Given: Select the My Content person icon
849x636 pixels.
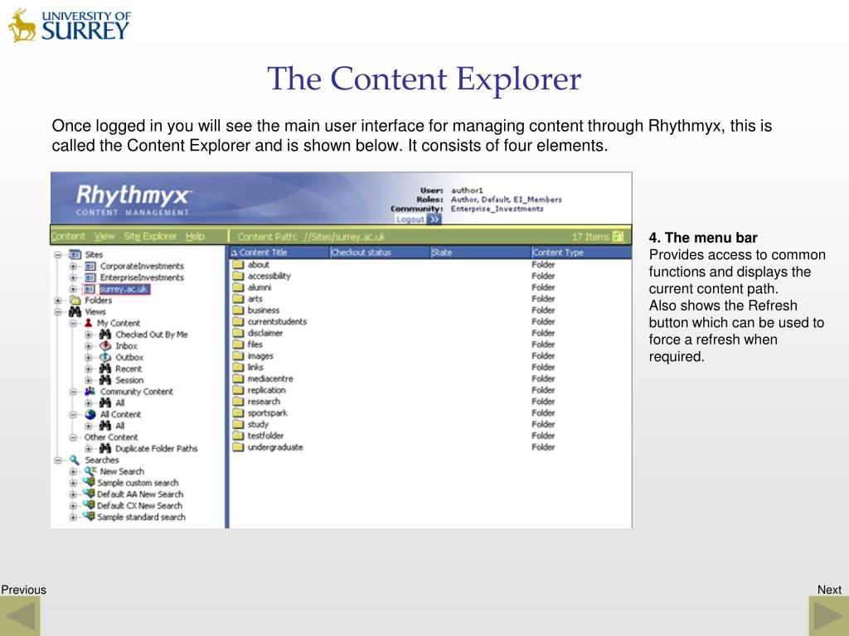Looking at the screenshot, I should click(88, 323).
